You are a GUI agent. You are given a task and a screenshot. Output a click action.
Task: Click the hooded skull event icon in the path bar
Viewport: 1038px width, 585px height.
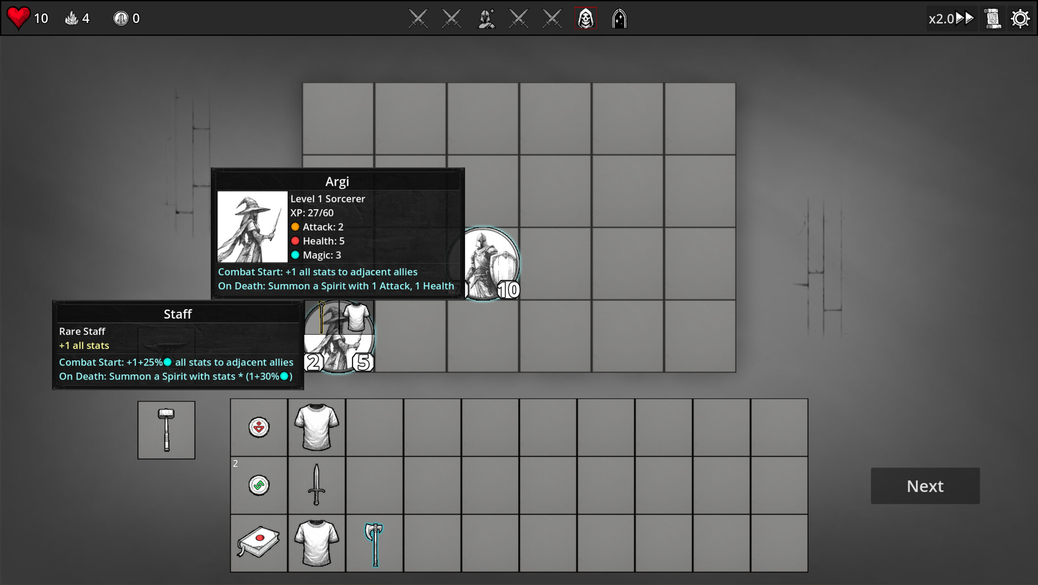(585, 18)
